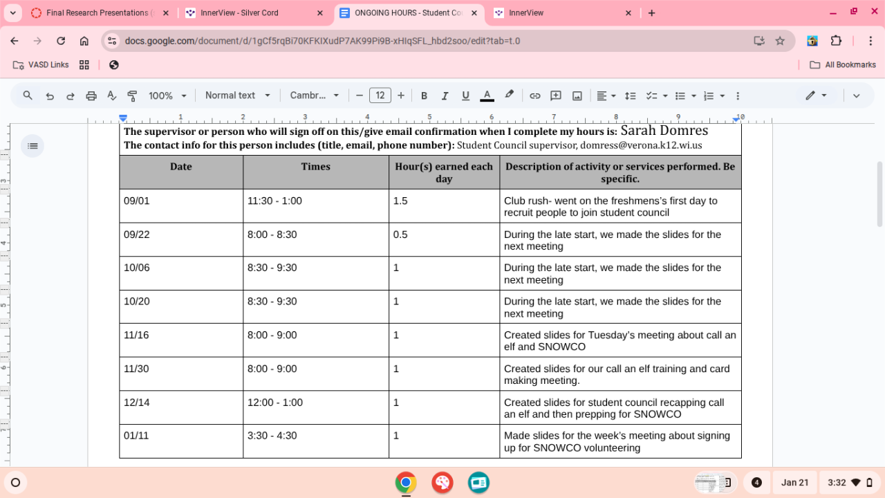Insert a numbered list
Viewport: 885px width, 498px height.
click(709, 95)
